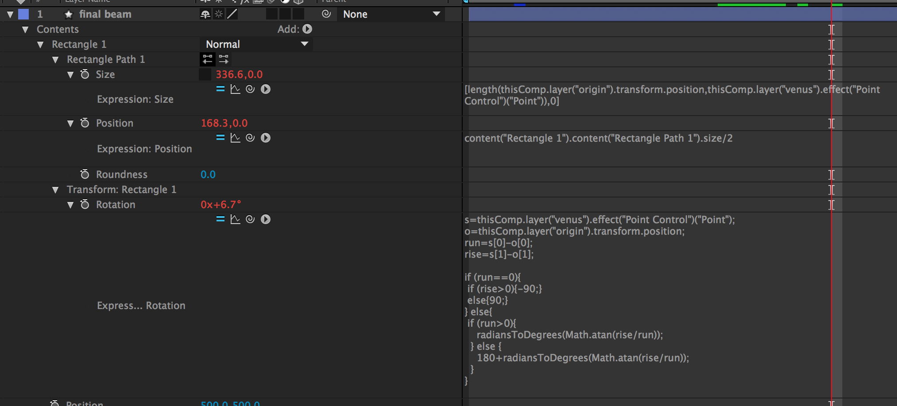
Task: Enable 3D Layer switch for final beam
Action: coord(298,14)
